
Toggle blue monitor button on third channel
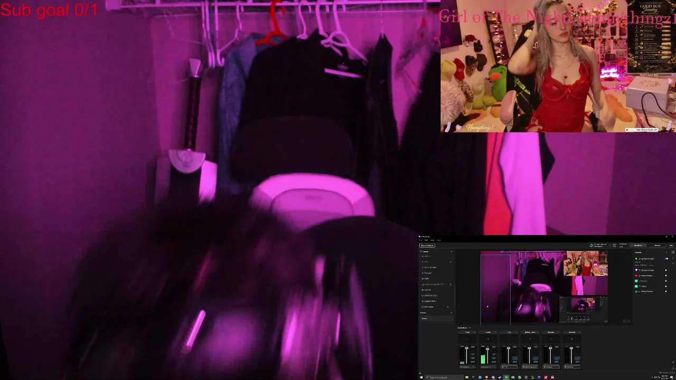click(x=514, y=358)
